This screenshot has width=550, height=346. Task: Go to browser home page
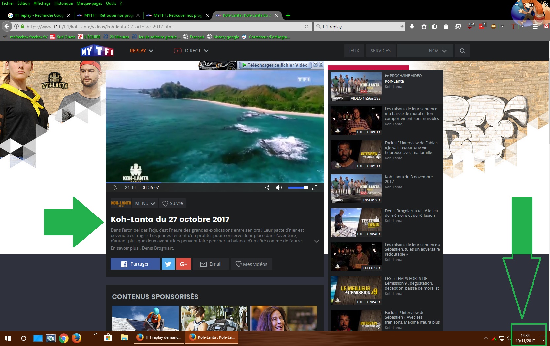(x=446, y=26)
